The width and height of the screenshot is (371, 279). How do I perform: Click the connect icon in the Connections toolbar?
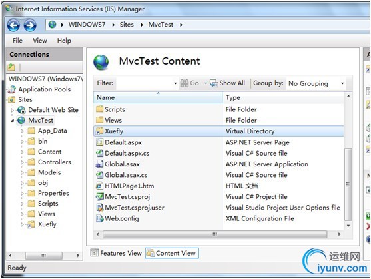tap(11, 67)
